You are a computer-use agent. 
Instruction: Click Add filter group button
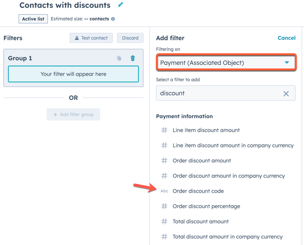(73, 115)
